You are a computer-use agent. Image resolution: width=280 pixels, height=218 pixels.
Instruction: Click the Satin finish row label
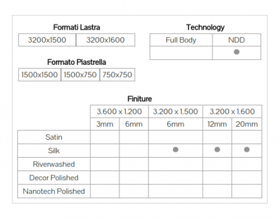[54, 137]
